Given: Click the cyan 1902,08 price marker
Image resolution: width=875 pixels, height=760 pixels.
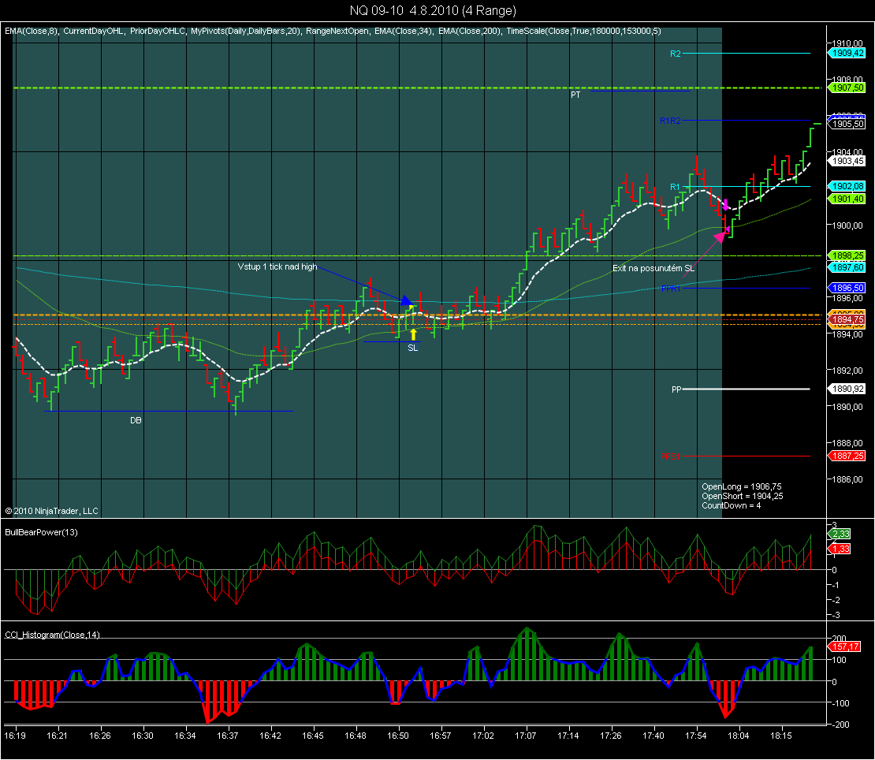Looking at the screenshot, I should pyautogui.click(x=847, y=186).
